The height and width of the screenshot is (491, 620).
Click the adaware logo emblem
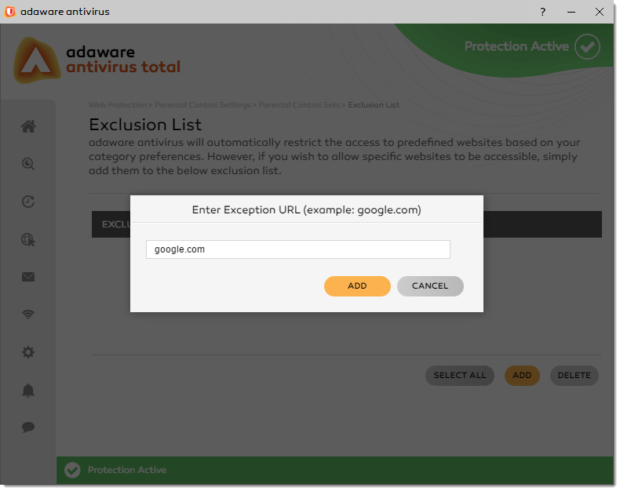pos(37,60)
